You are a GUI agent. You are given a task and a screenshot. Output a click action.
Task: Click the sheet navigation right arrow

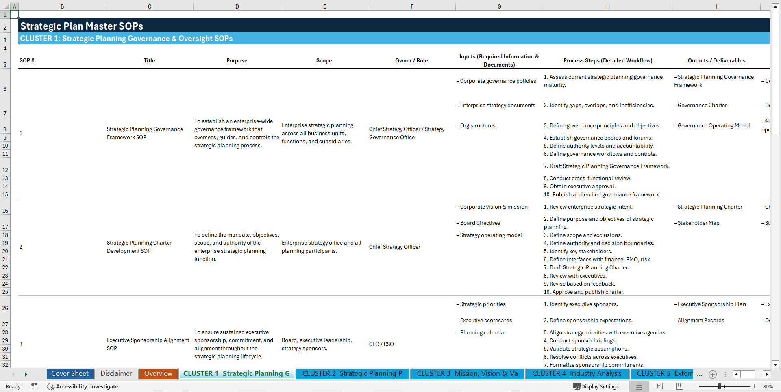pyautogui.click(x=26, y=374)
